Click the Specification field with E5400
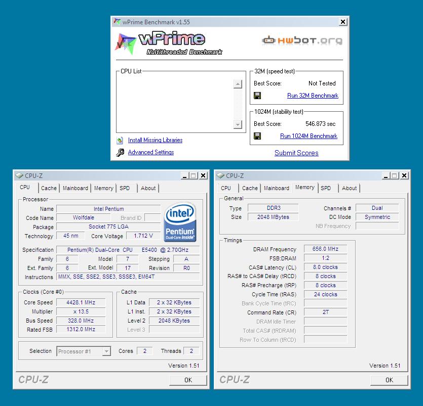Screen dimensions: 423x406 pyautogui.click(x=128, y=250)
